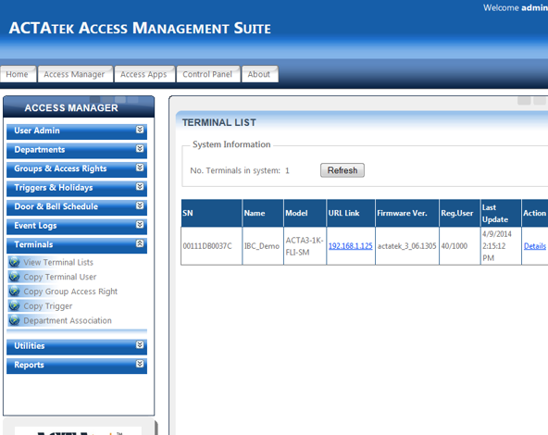
Task: Click globe icon beside Copy Terminal User
Action: point(14,277)
